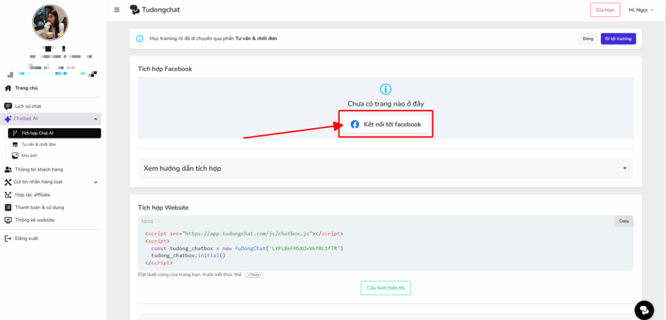The width and height of the screenshot is (666, 320).
Task: Click the Gia Hạn button
Action: click(x=605, y=9)
